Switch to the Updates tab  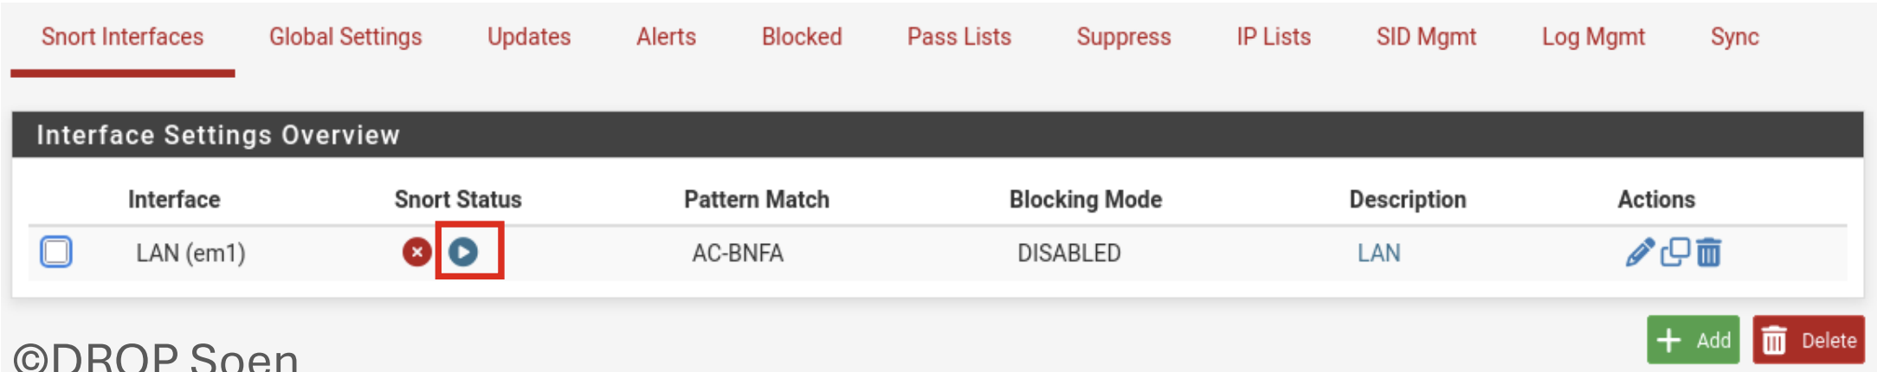529,36
